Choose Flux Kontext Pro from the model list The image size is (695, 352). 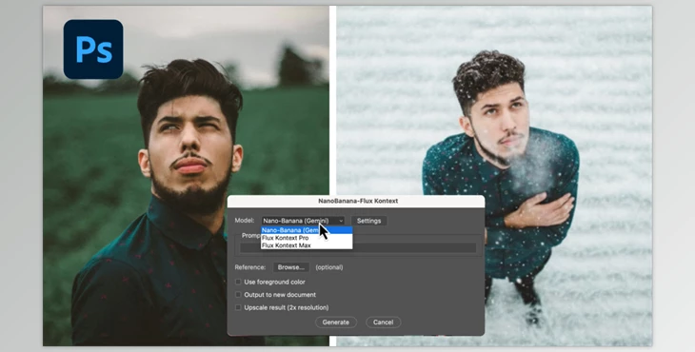(x=307, y=238)
